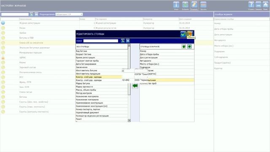Select 'Дата отбора пробы' in dialog journal columns

pos(167,54)
